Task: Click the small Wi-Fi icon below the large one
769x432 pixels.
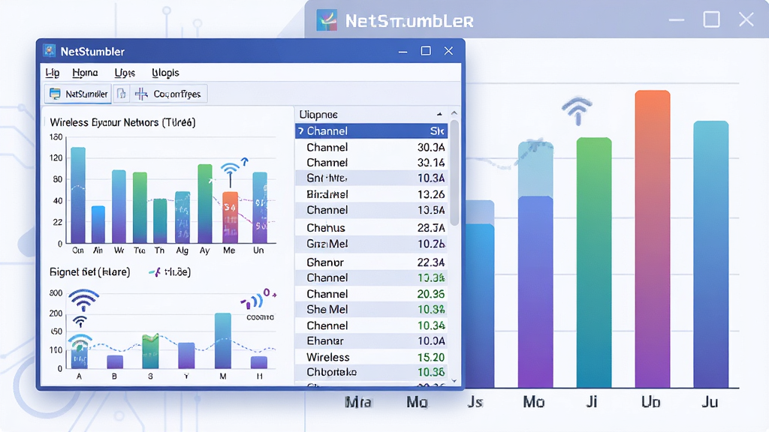Action: point(80,322)
